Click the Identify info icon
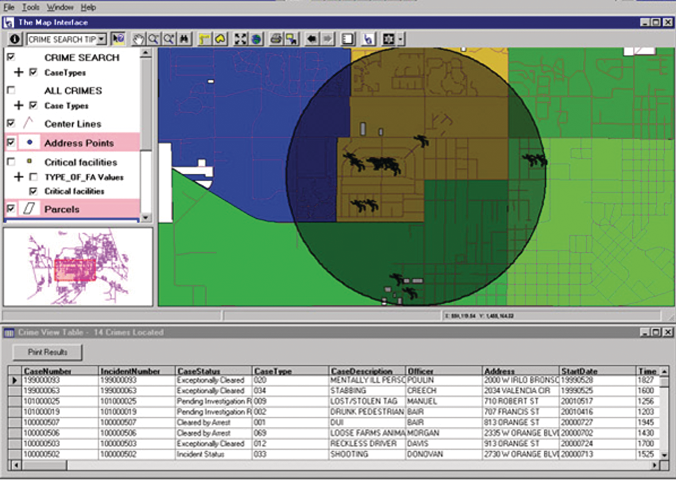This screenshot has width=676, height=480. coord(15,39)
